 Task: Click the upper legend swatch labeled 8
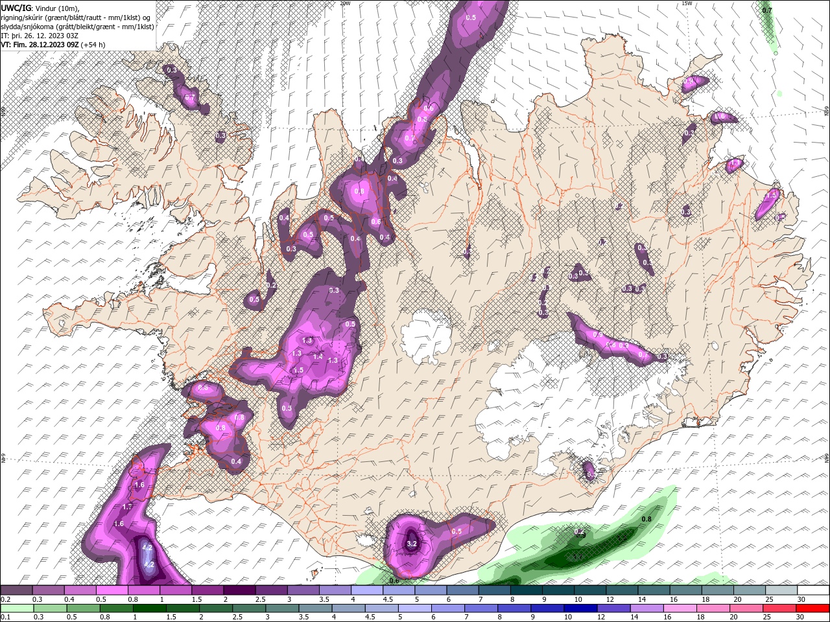(526, 590)
